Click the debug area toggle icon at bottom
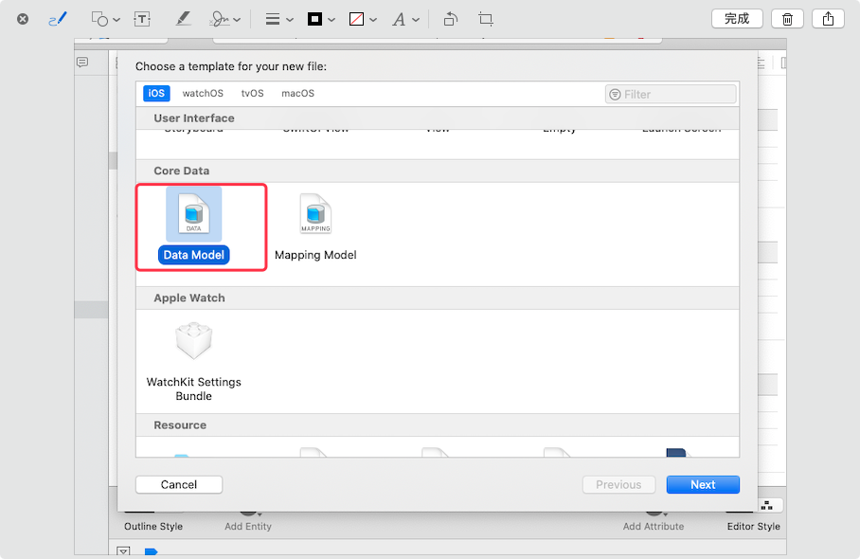The image size is (860, 559). (123, 551)
